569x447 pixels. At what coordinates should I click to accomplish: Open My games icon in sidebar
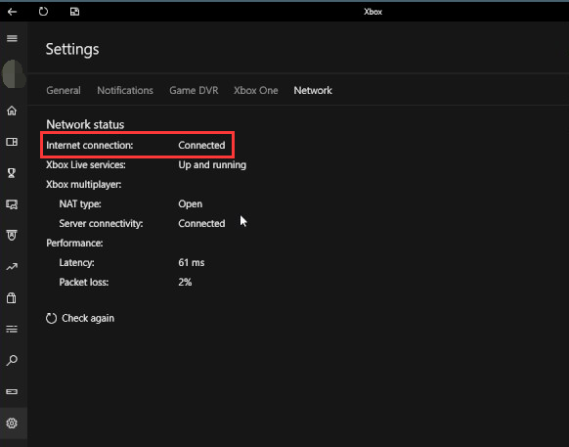click(x=12, y=142)
